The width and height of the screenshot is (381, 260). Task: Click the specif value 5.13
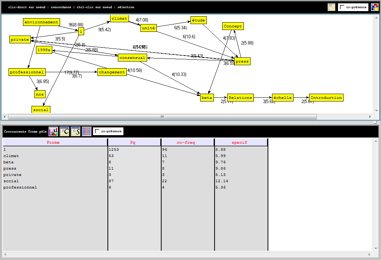tap(221, 175)
